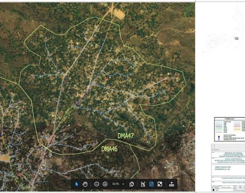Click the share upload icon
Viewport: 245px width, 193px height.
(x=171, y=184)
